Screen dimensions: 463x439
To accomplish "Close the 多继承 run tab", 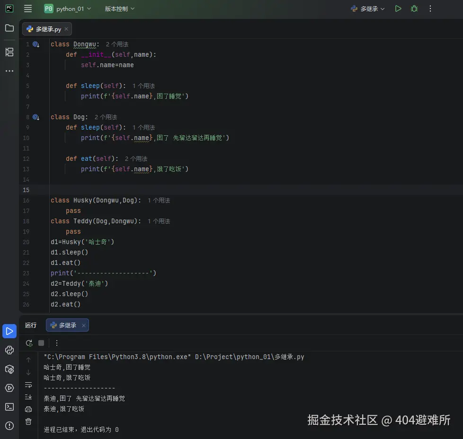I will click(x=84, y=325).
